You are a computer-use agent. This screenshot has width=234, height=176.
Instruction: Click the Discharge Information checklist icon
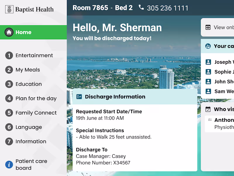[79, 97]
